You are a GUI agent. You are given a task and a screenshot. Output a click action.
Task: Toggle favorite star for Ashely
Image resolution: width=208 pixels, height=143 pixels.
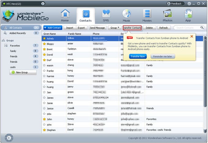44,39
